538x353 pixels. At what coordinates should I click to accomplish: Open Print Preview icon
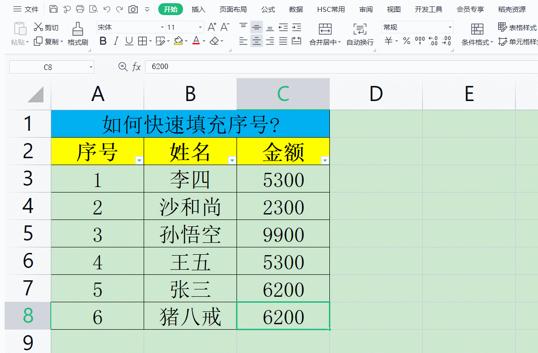click(93, 9)
